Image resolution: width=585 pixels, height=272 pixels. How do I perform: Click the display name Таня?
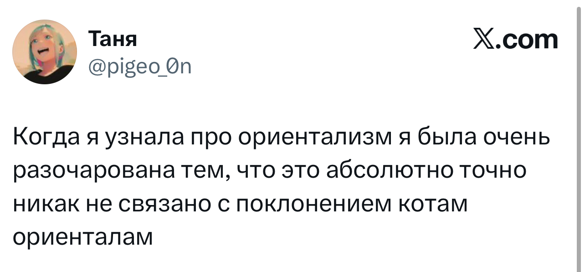[112, 40]
